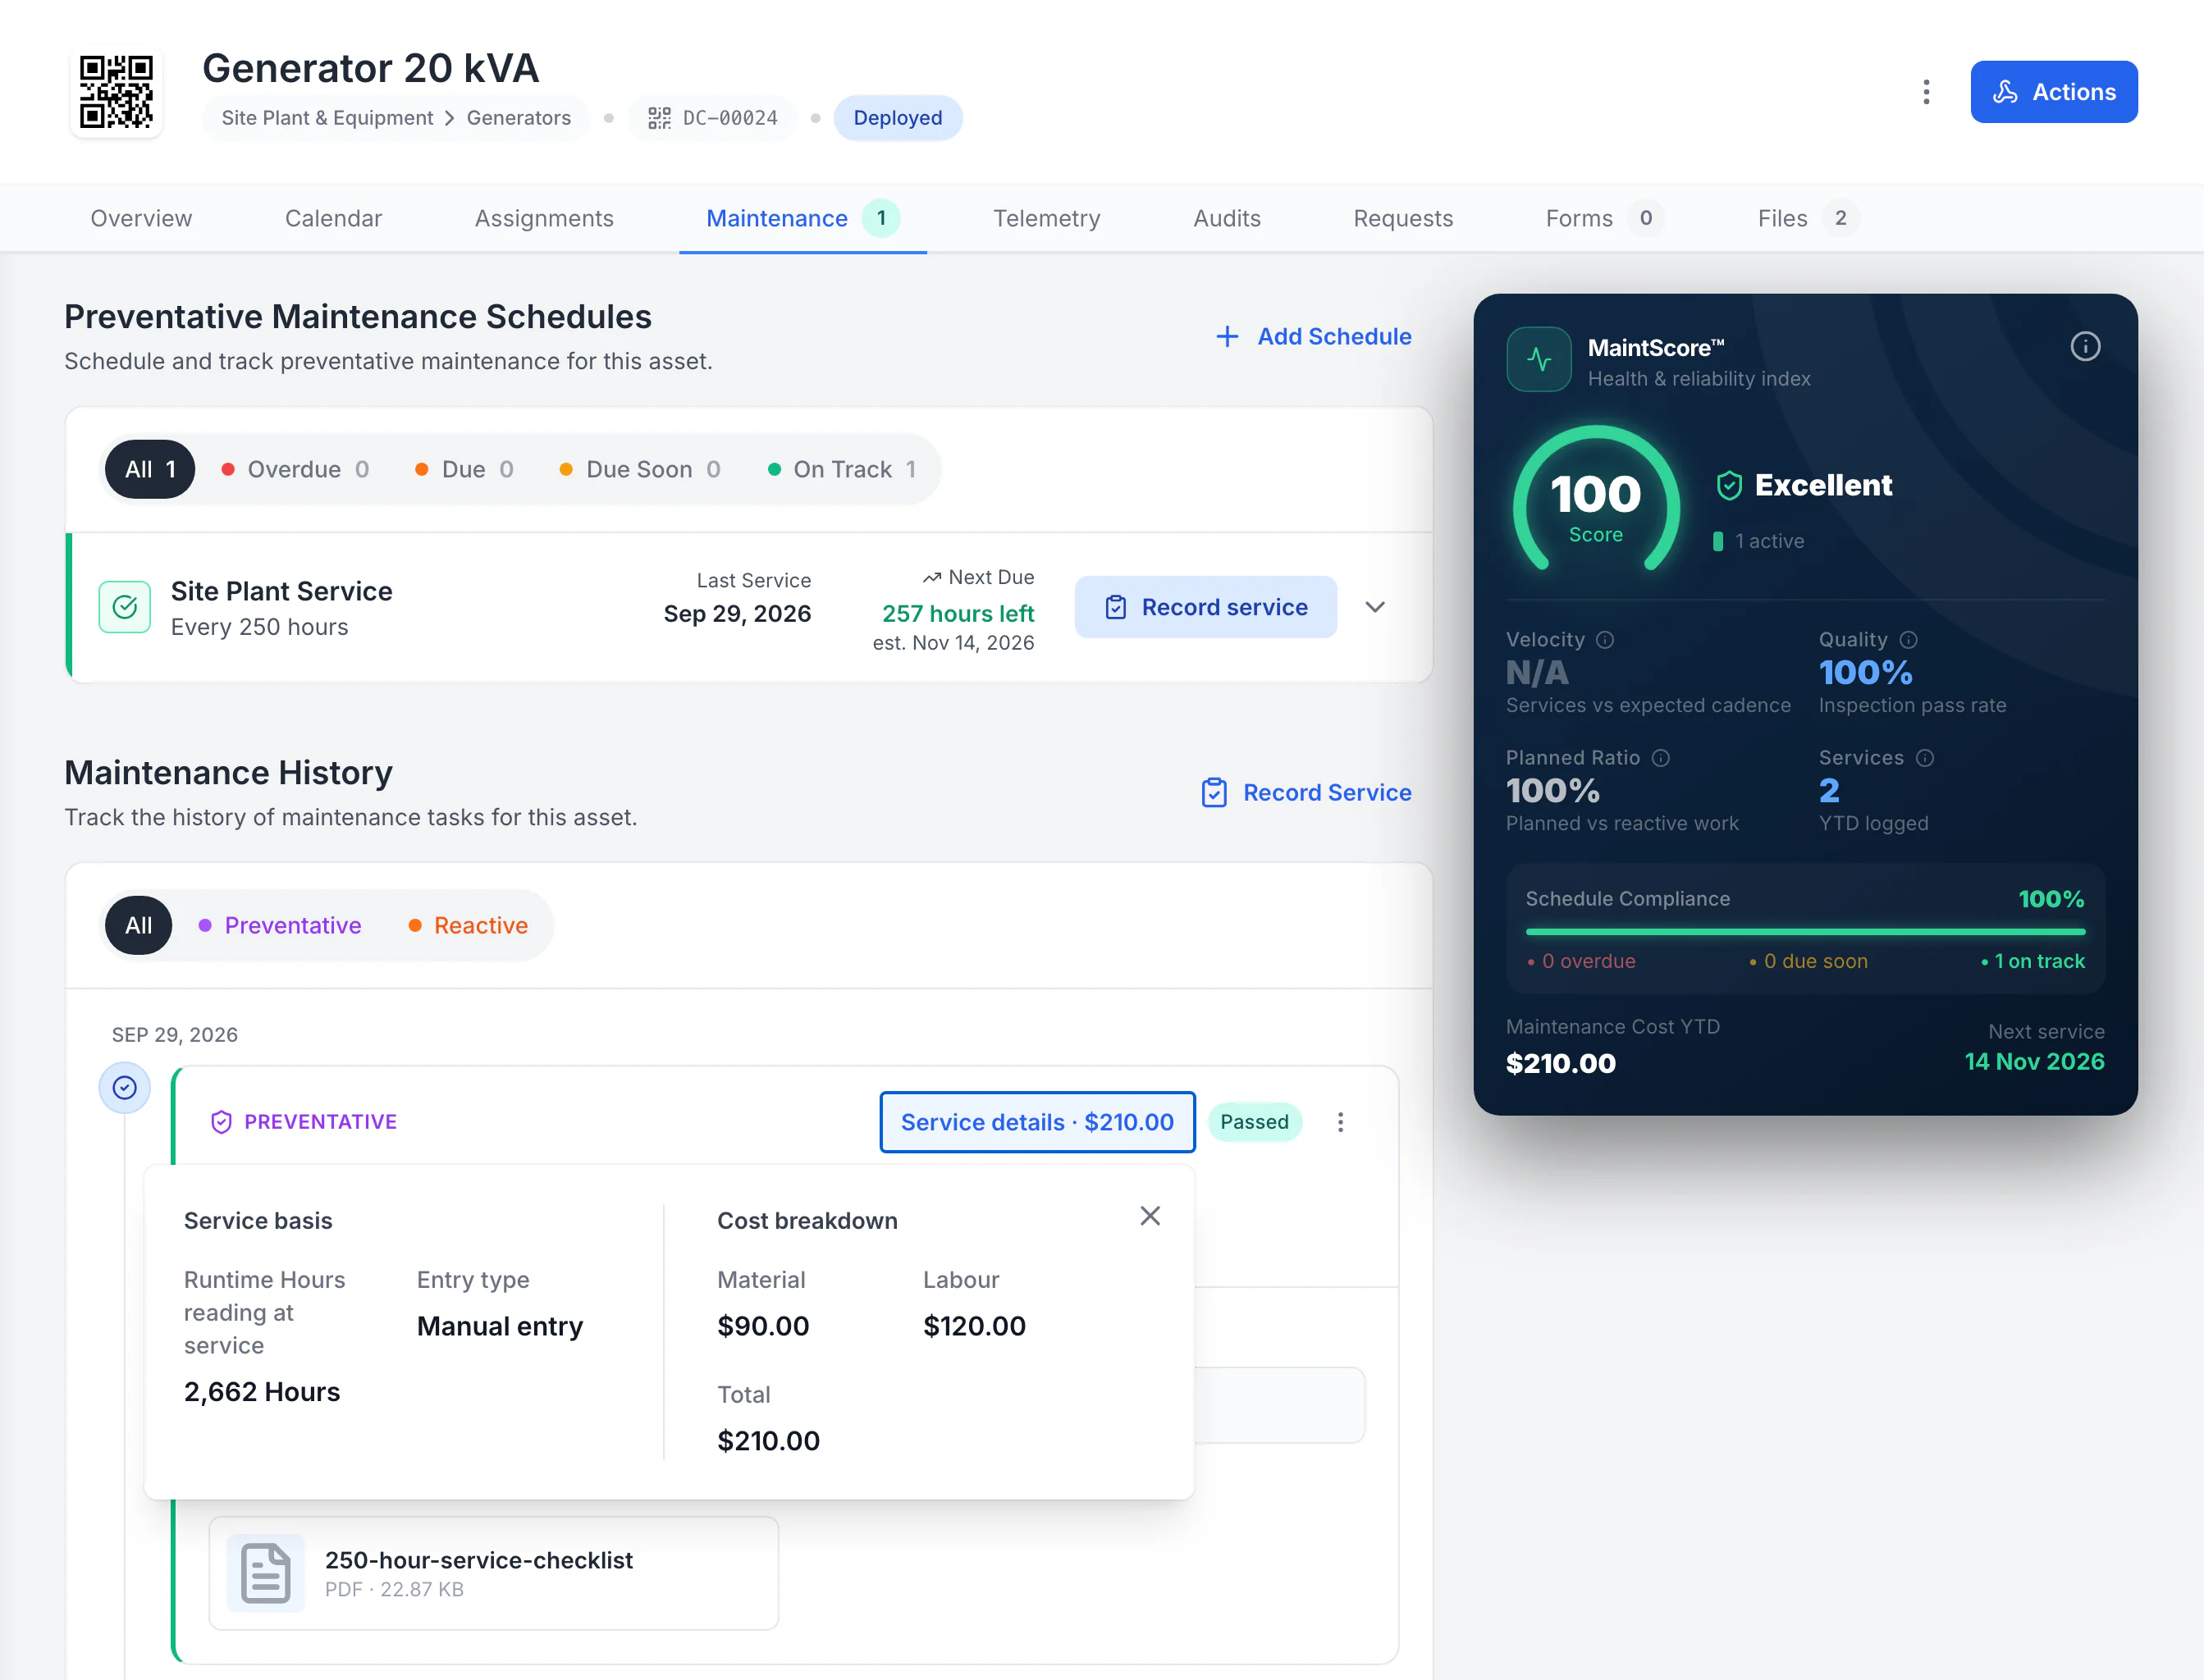Go to the Requests tab
This screenshot has height=1680, width=2204.
(1403, 218)
